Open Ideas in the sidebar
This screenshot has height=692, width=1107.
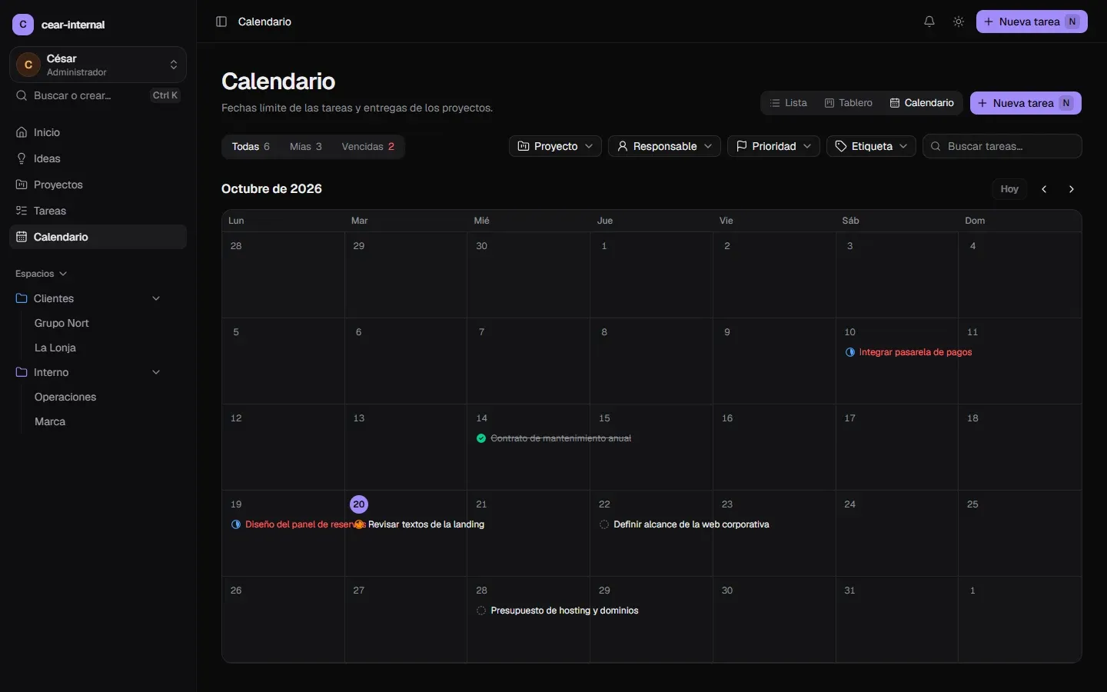[98, 158]
